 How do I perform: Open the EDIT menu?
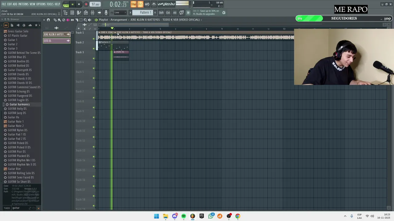coord(10,4)
